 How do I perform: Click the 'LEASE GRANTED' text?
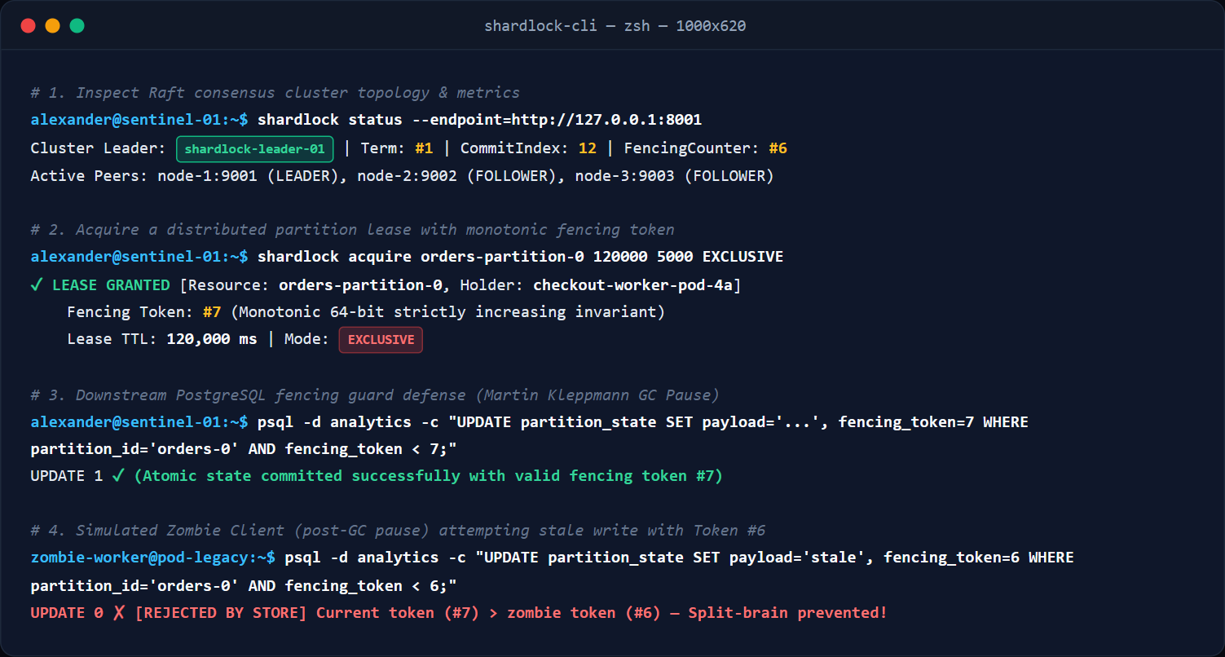(x=111, y=285)
